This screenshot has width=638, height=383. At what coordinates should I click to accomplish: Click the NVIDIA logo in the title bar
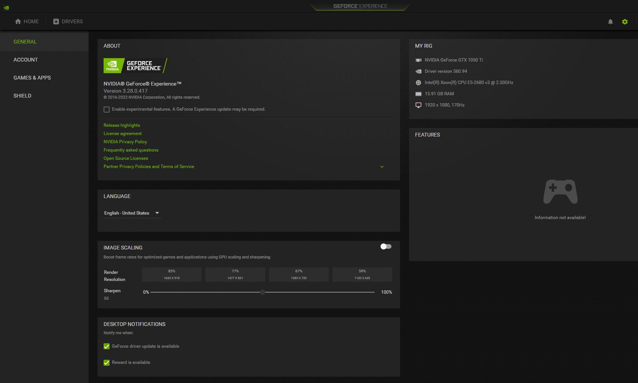click(x=6, y=8)
